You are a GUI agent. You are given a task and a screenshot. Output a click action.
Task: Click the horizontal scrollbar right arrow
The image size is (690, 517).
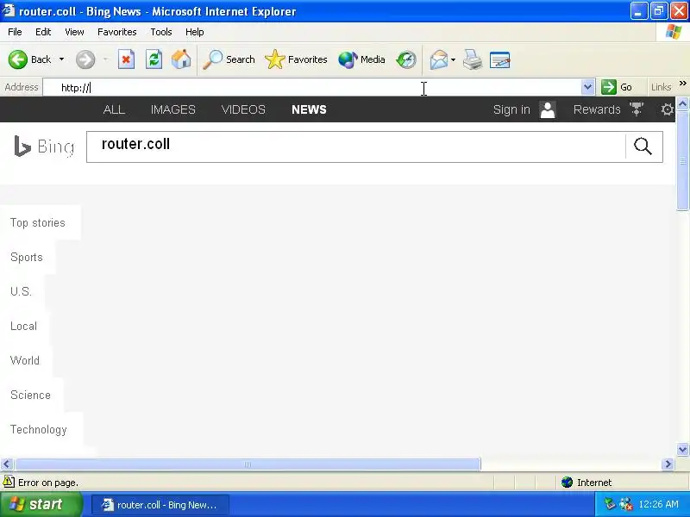pyautogui.click(x=668, y=464)
